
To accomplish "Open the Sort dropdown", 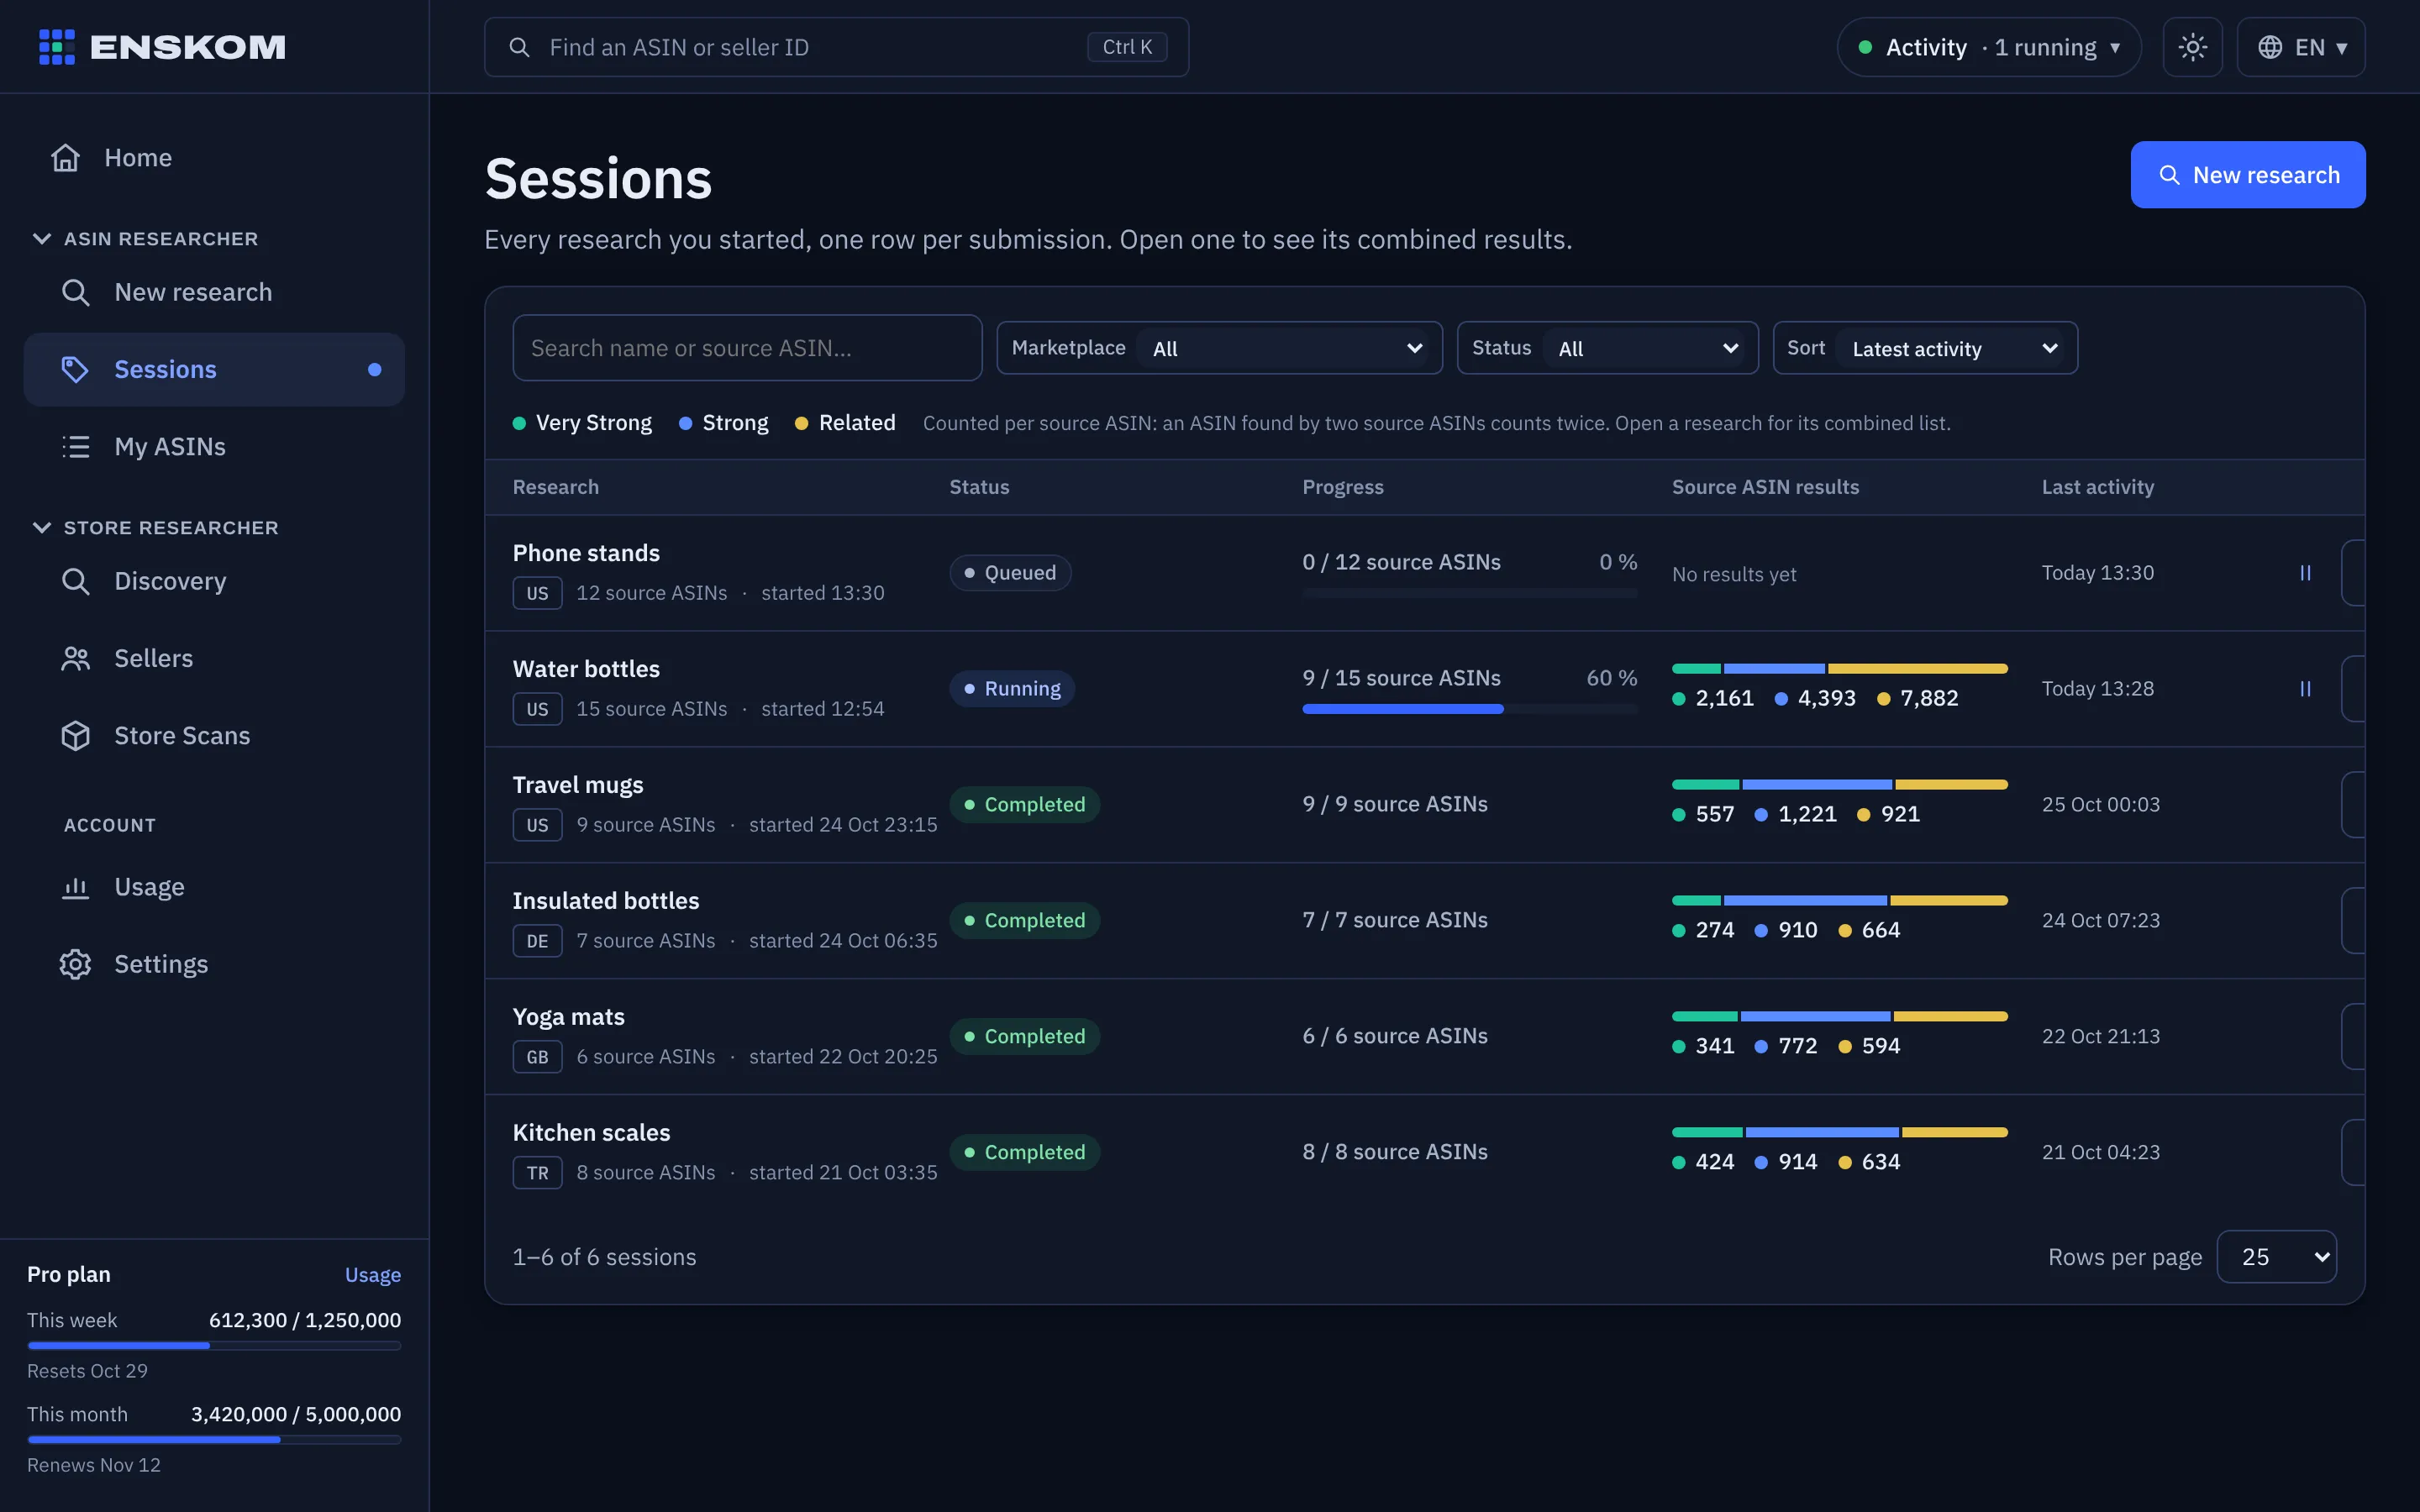I will point(1925,348).
